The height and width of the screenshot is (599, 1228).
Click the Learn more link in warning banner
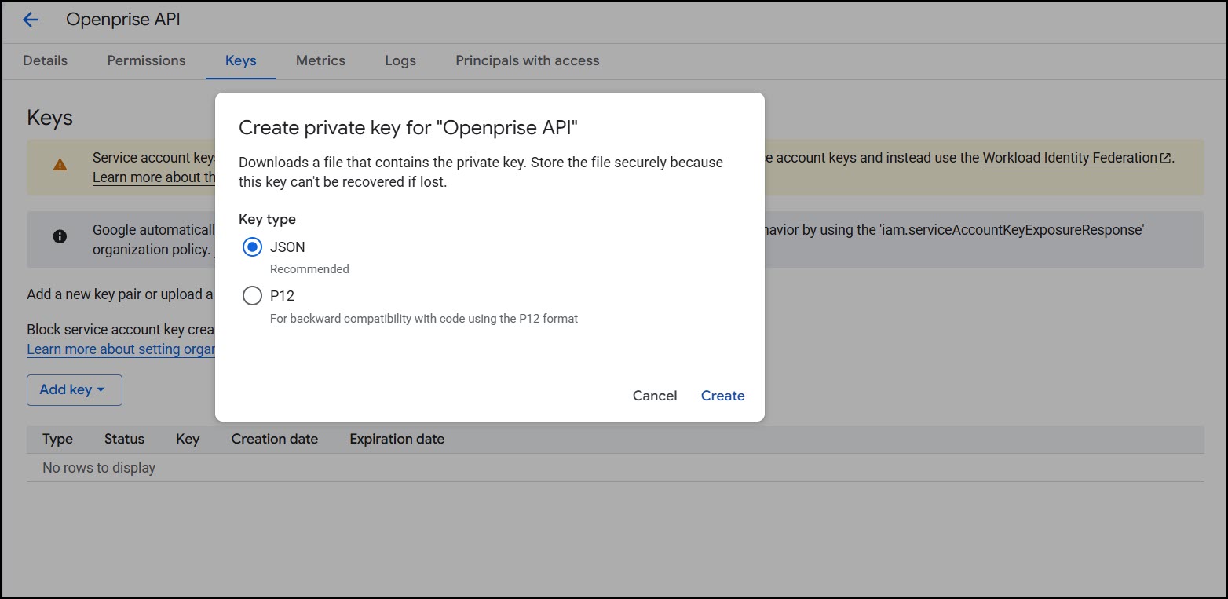point(154,177)
